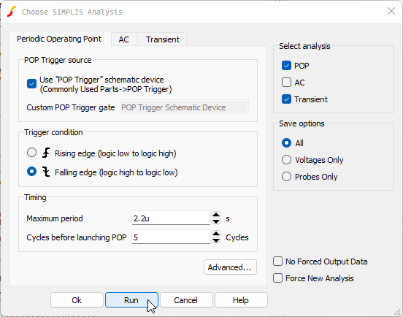Image resolution: width=403 pixels, height=317 pixels.
Task: Click the falling edge waveform icon
Action: [46, 172]
